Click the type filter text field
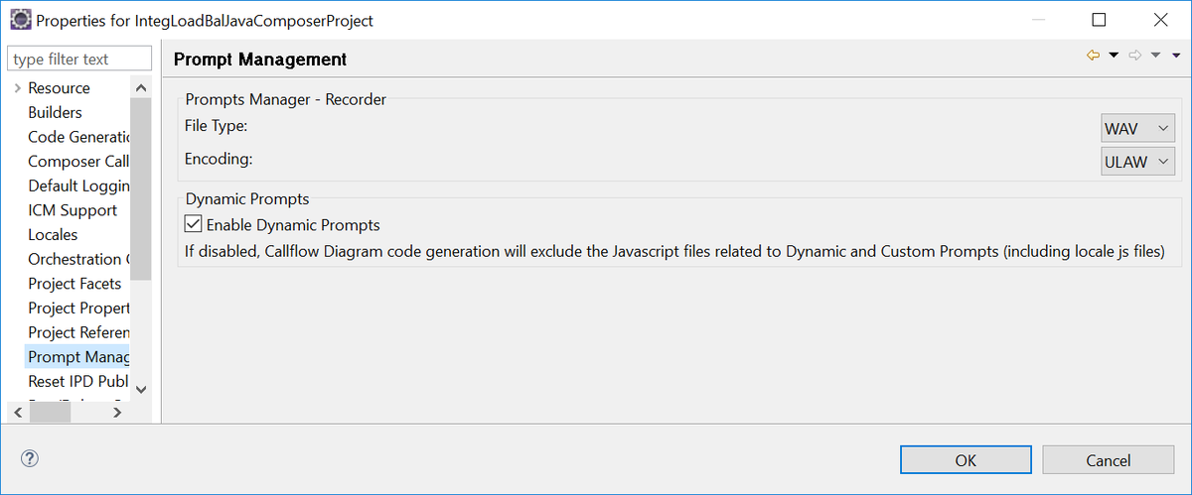 [72, 60]
